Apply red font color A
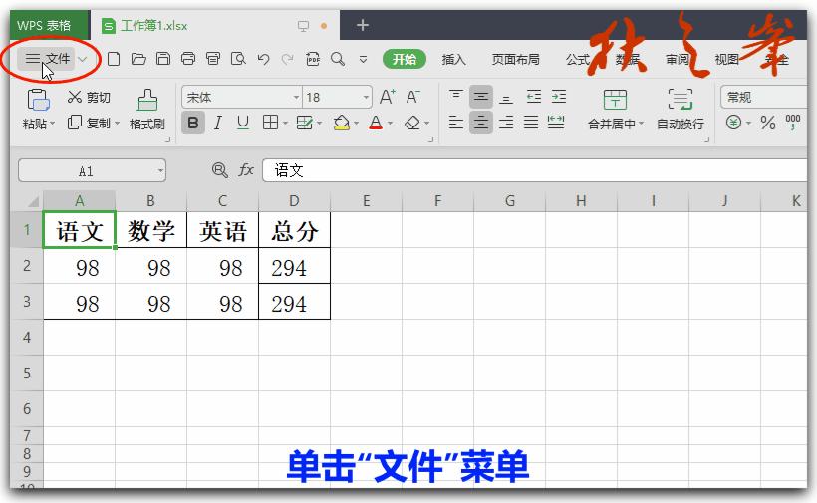The image size is (817, 503). point(376,123)
